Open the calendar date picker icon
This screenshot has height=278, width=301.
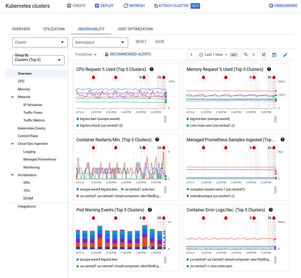(x=274, y=54)
